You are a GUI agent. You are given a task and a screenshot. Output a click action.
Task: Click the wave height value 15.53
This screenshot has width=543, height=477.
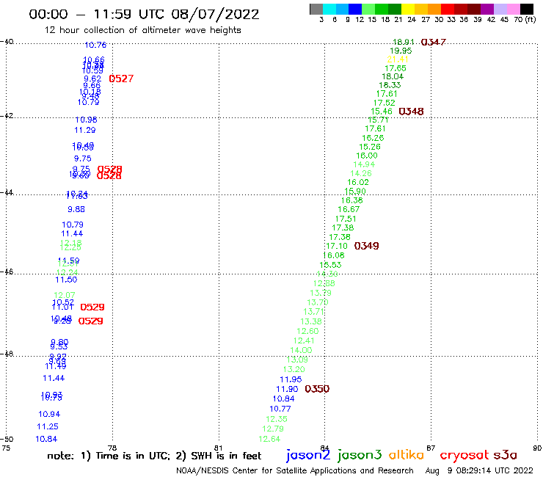330,265
